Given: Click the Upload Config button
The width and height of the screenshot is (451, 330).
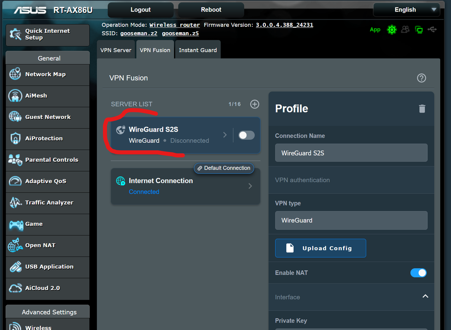Looking at the screenshot, I should 321,248.
